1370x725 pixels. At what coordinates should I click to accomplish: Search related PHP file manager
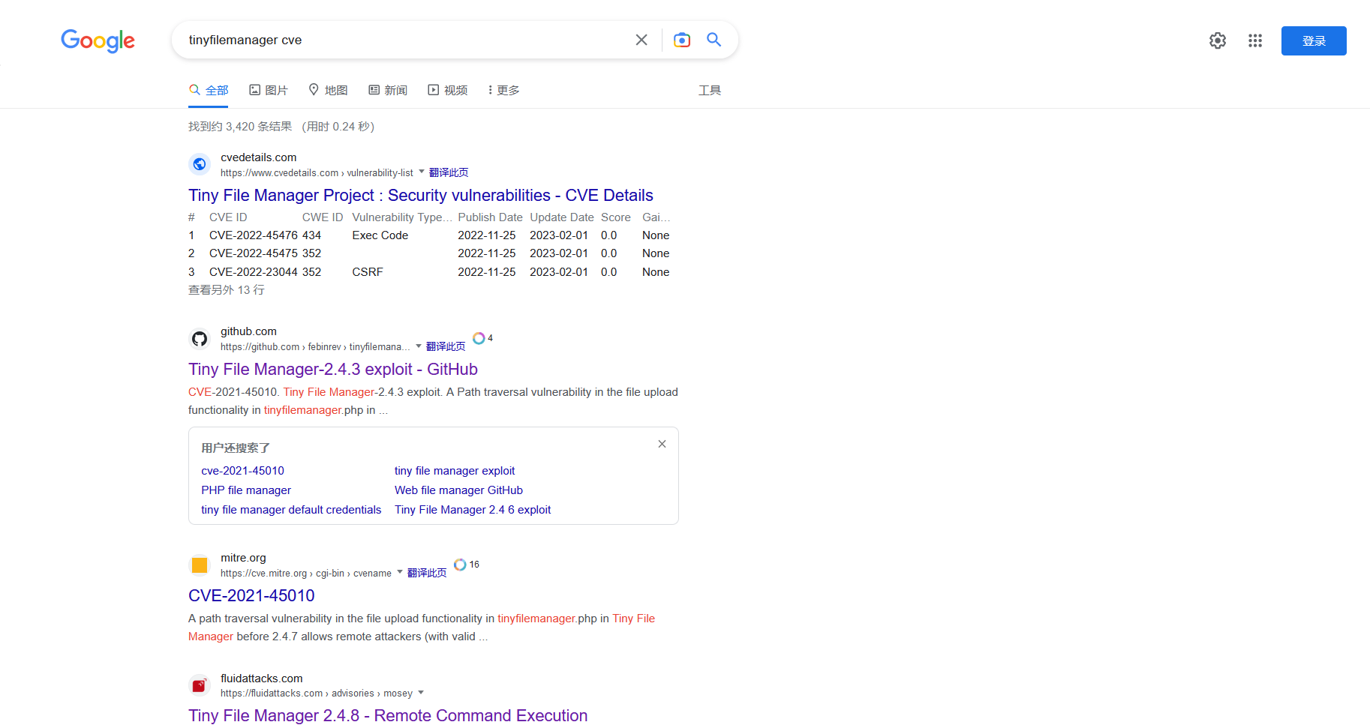(x=246, y=490)
